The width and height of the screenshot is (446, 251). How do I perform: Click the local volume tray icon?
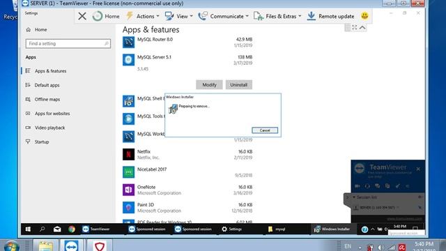click(380, 248)
